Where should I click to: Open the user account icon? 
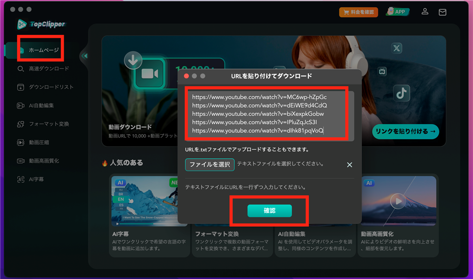pyautogui.click(x=425, y=12)
